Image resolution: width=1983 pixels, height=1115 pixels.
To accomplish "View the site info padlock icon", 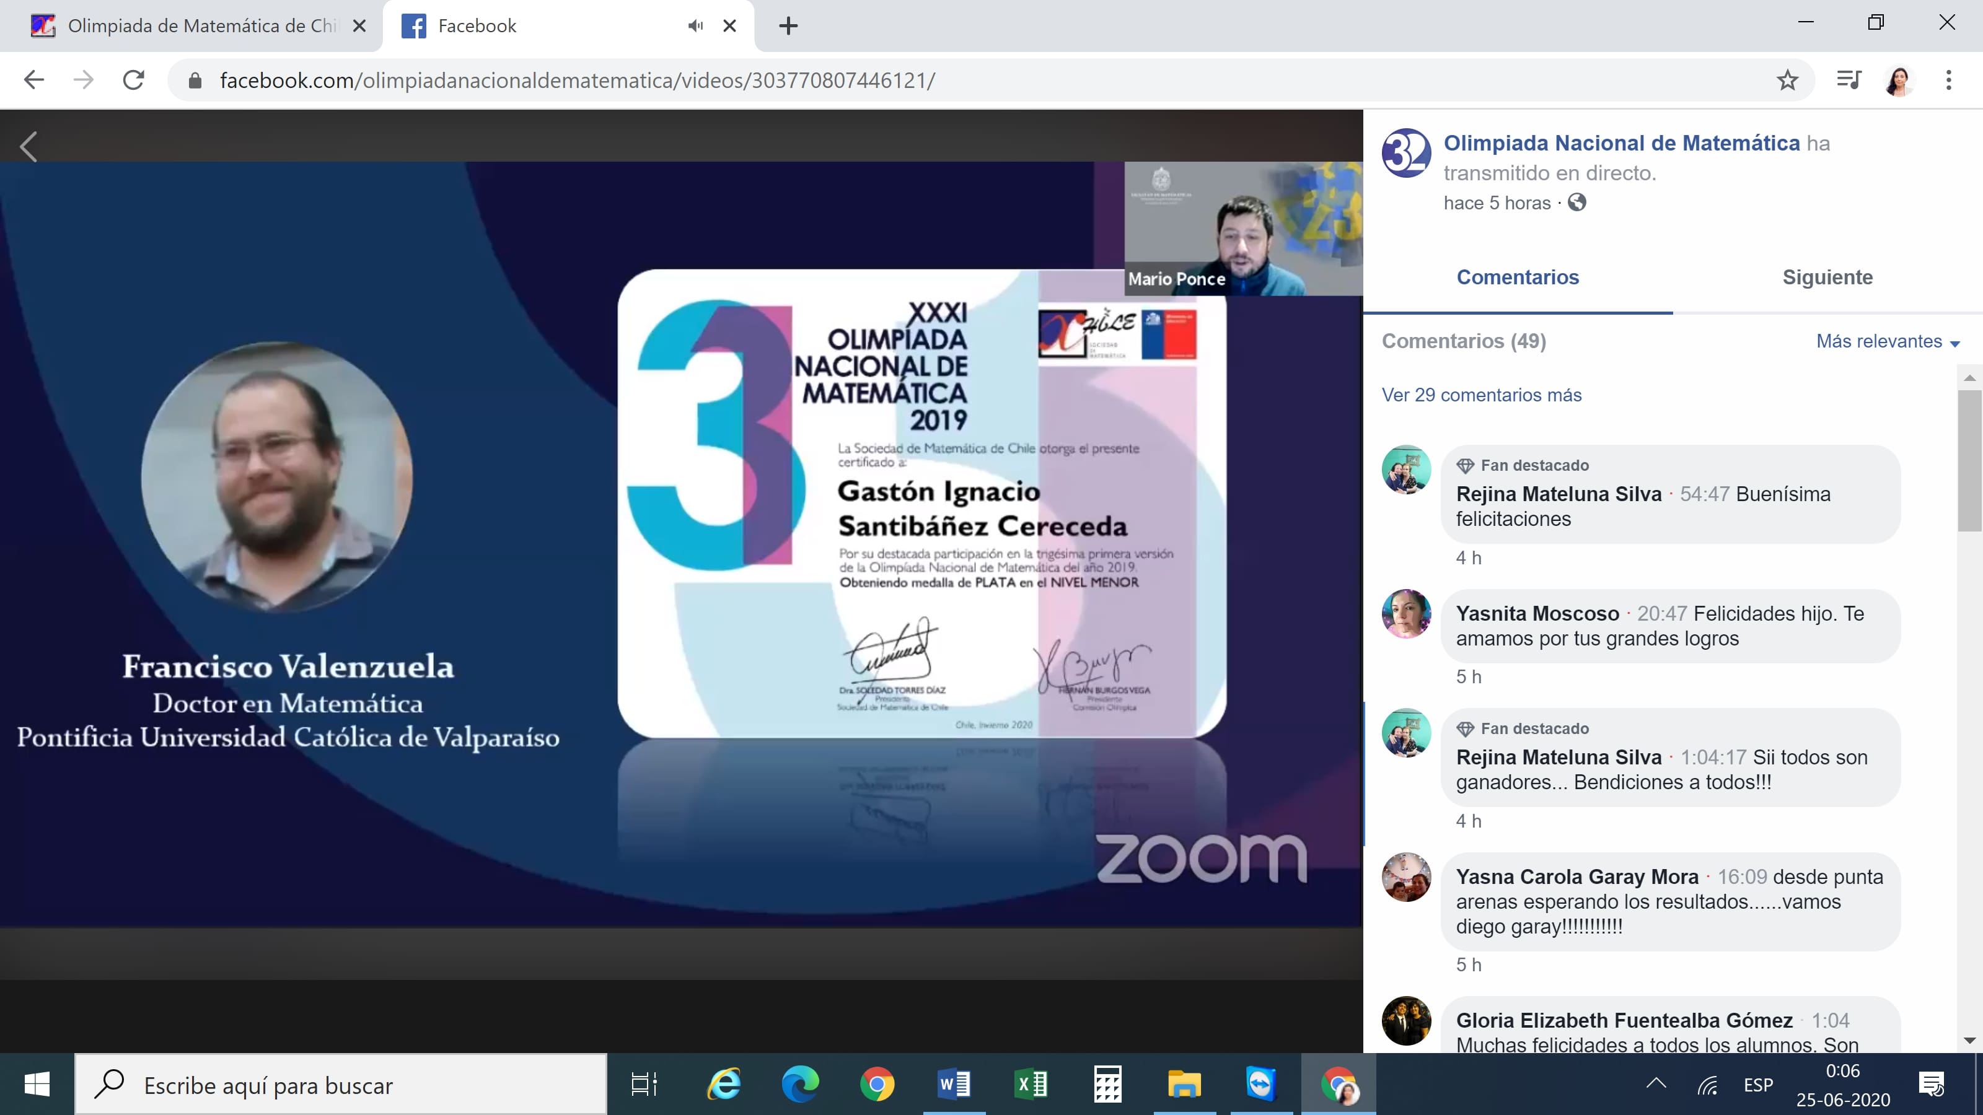I will [x=195, y=80].
